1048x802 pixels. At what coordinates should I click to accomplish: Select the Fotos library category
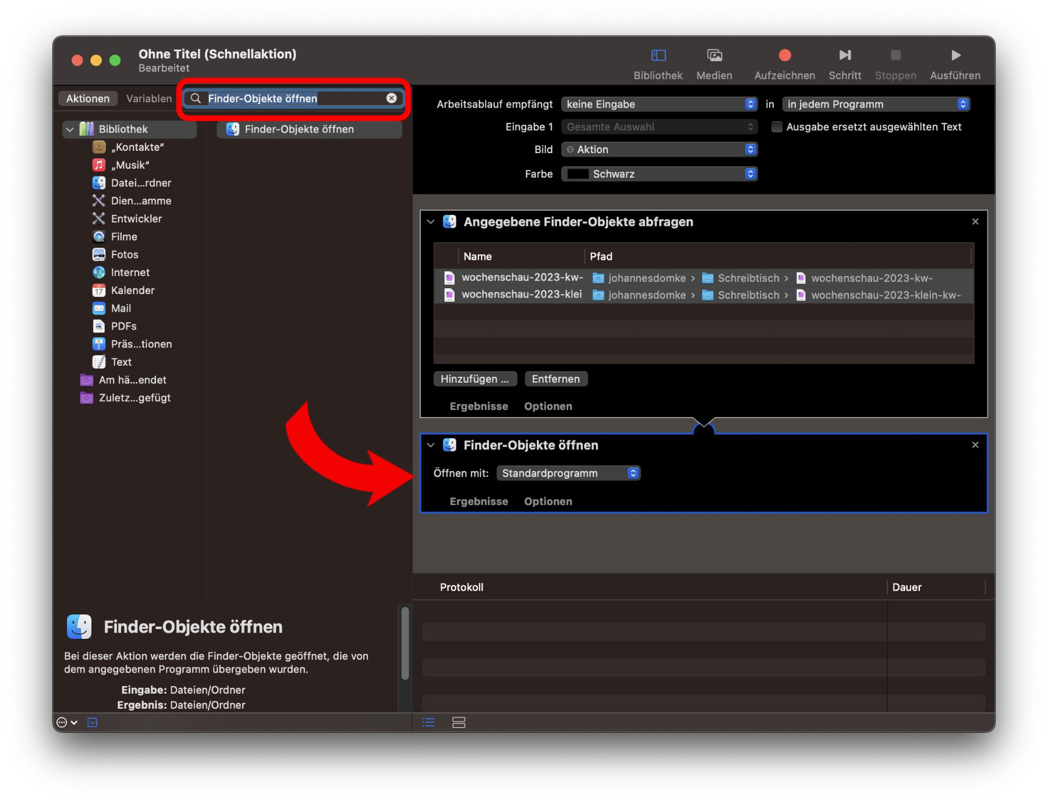click(125, 255)
